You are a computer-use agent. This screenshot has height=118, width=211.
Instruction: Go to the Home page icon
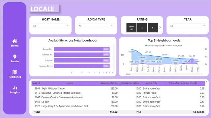pos(15,41)
